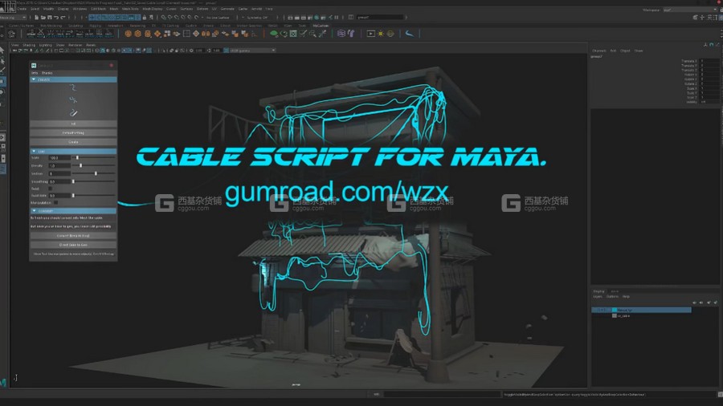This screenshot has width=723, height=406.
Task: Adjust the Section slider handle
Action: [x=96, y=173]
